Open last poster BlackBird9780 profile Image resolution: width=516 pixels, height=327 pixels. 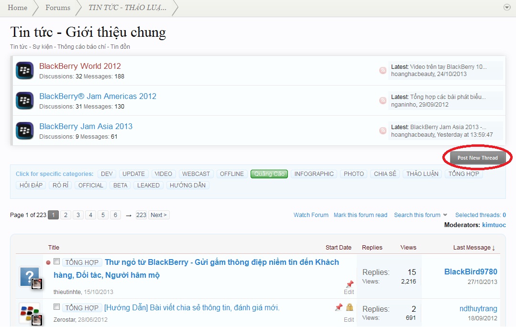(x=471, y=272)
